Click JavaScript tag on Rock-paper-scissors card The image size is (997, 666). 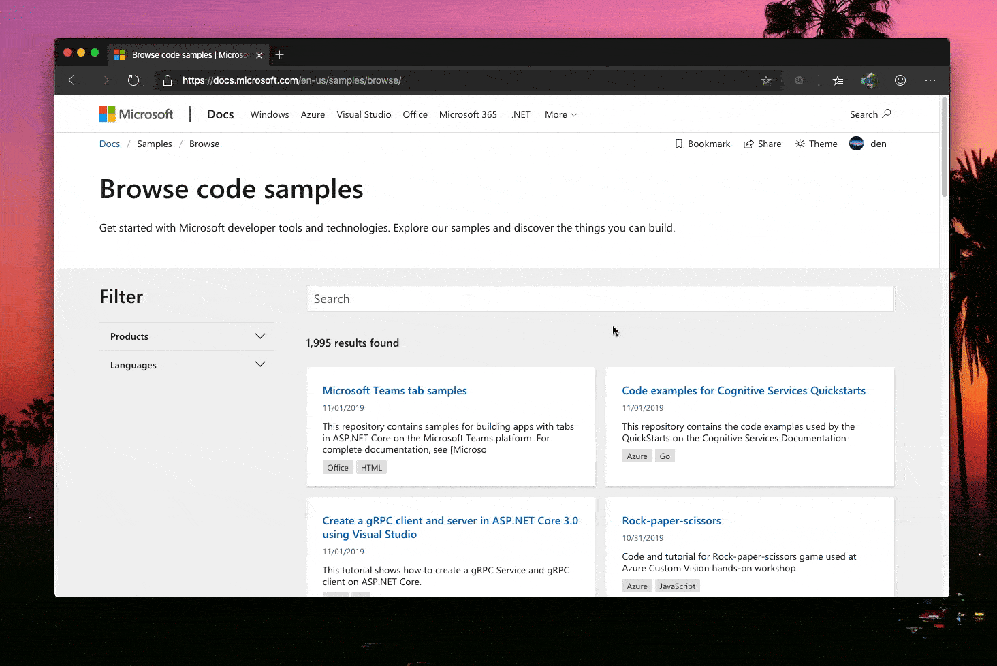tap(677, 586)
